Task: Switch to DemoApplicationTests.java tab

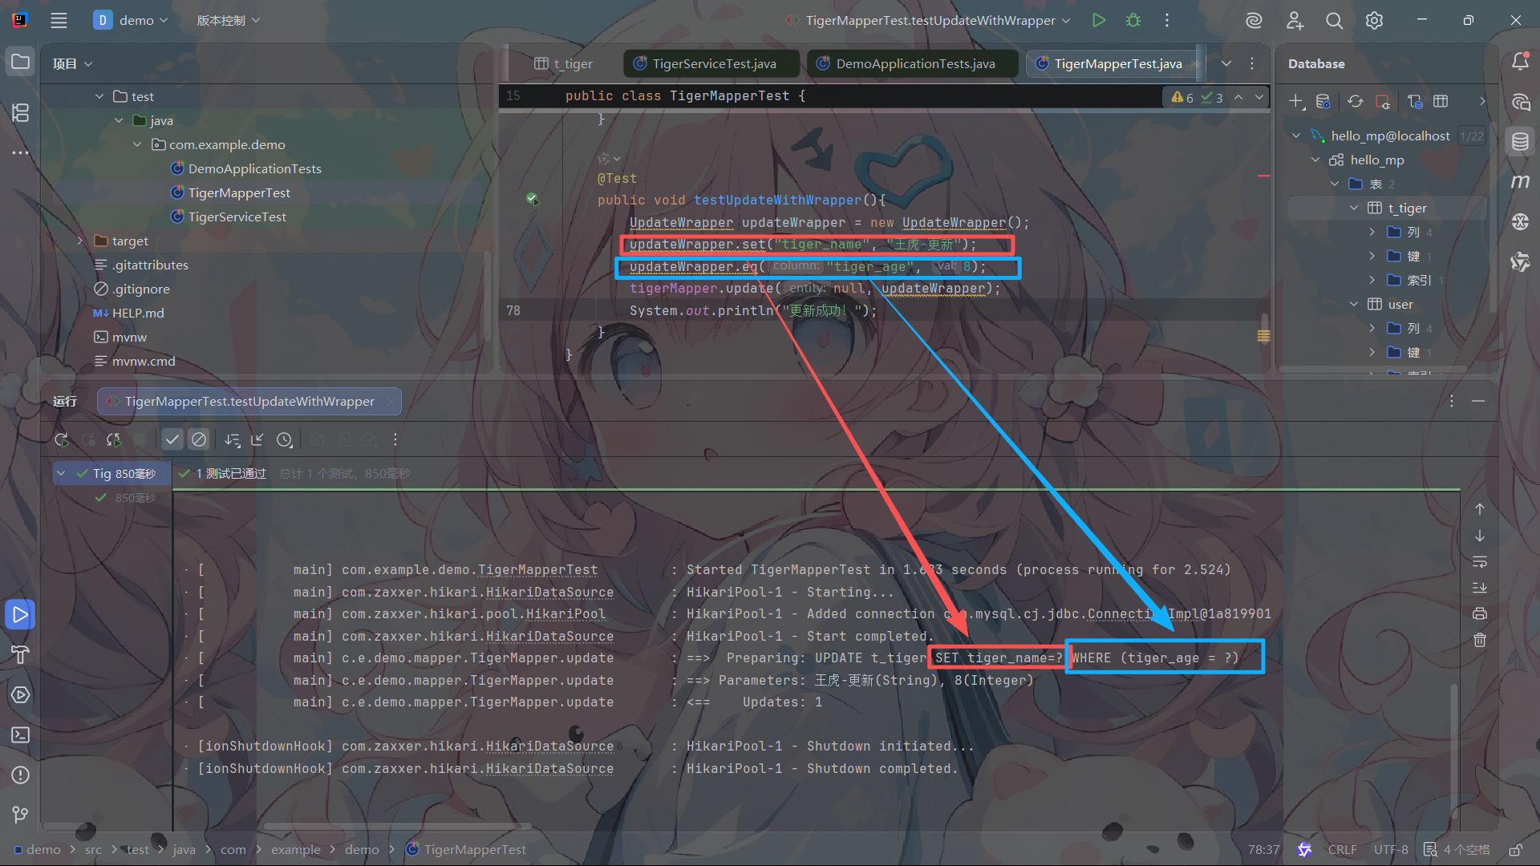Action: 914,63
